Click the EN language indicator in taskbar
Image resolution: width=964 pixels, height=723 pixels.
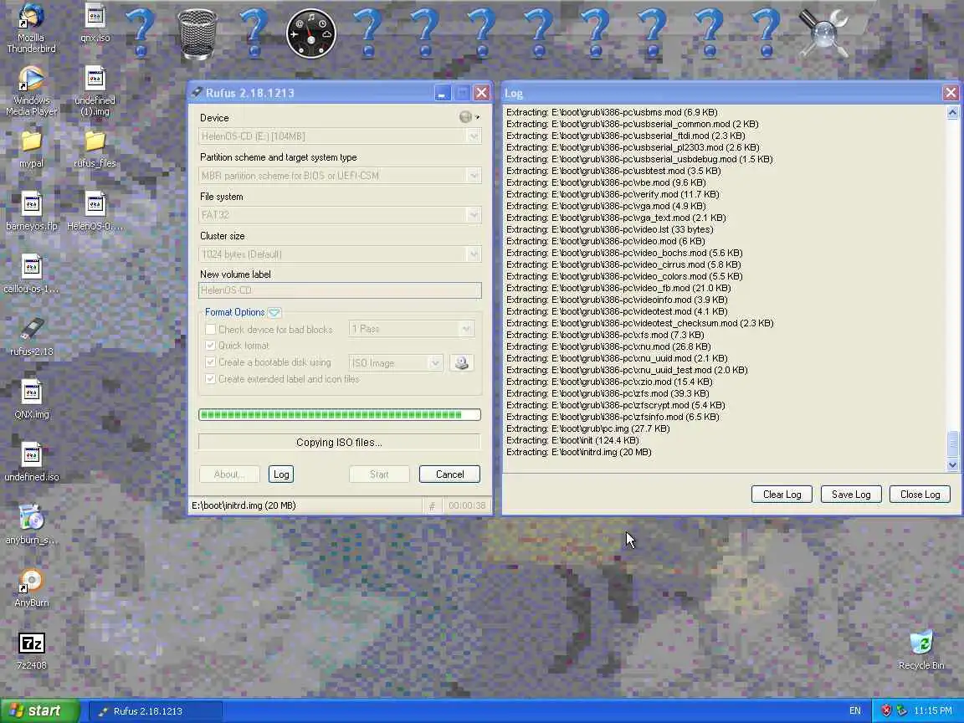point(854,710)
